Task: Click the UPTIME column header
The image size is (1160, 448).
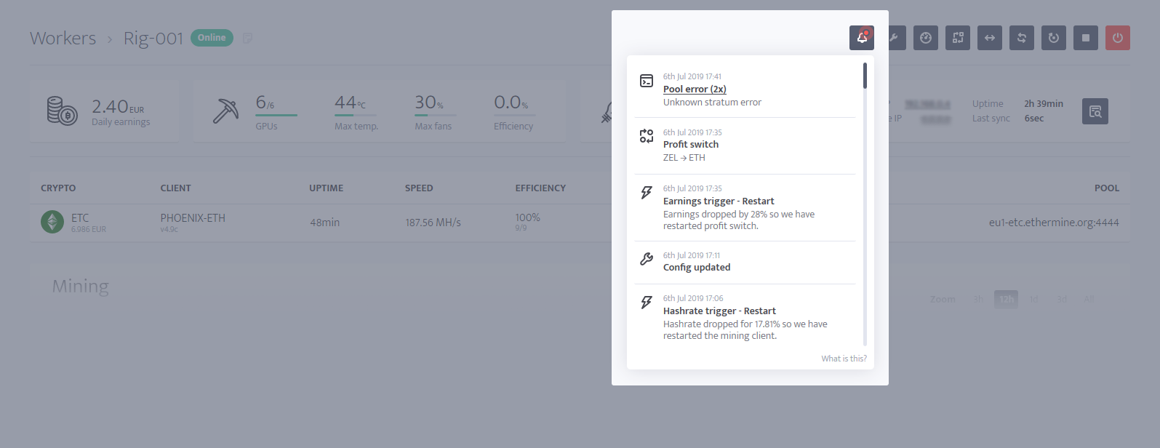Action: click(326, 188)
